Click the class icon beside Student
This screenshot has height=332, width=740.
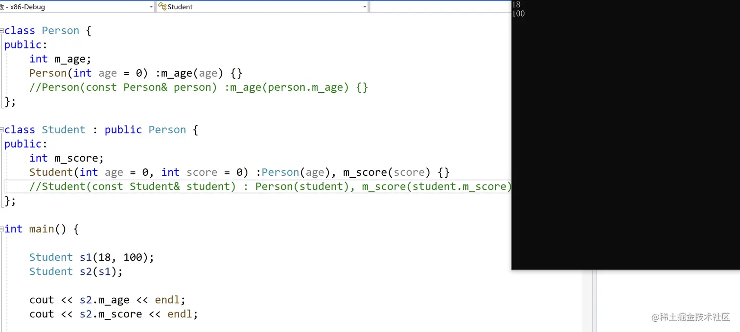pyautogui.click(x=162, y=6)
